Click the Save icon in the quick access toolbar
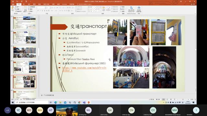This screenshot has width=207, height=116. 13,1
